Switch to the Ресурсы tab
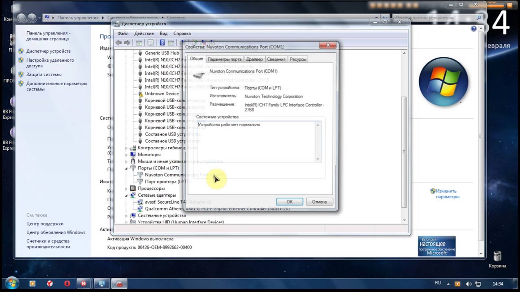This screenshot has height=292, width=520. coord(298,60)
